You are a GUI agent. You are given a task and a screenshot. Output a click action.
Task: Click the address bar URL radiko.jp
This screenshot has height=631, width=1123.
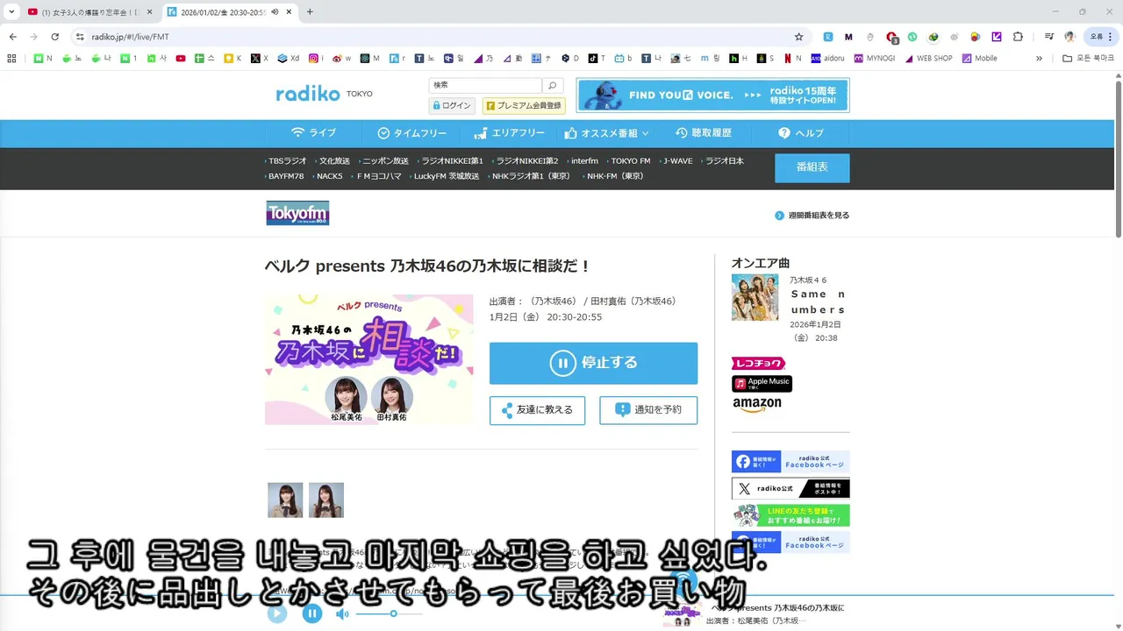(x=131, y=37)
